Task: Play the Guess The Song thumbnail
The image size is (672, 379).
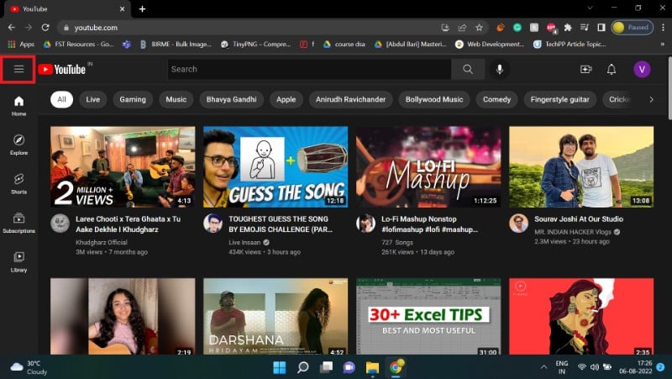Action: [276, 166]
